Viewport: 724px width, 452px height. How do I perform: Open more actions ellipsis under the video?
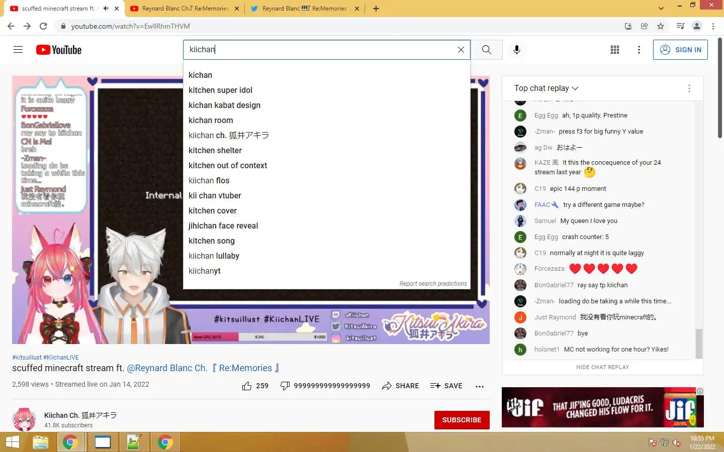point(480,386)
